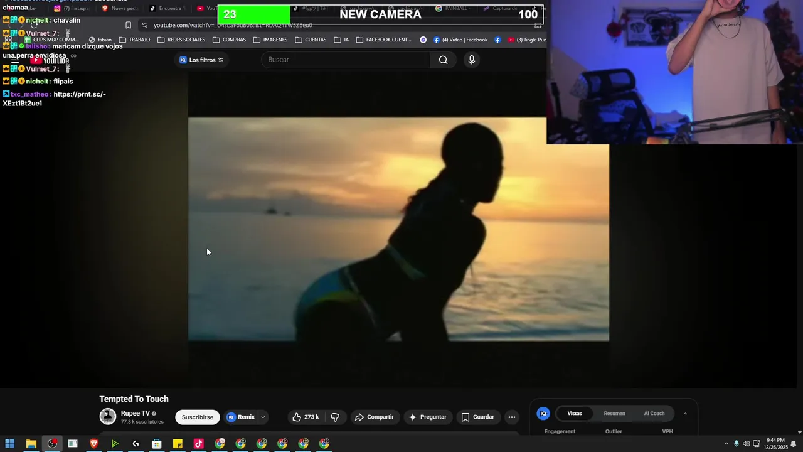Switch to the Vistas tab
803x452 pixels.
point(575,413)
